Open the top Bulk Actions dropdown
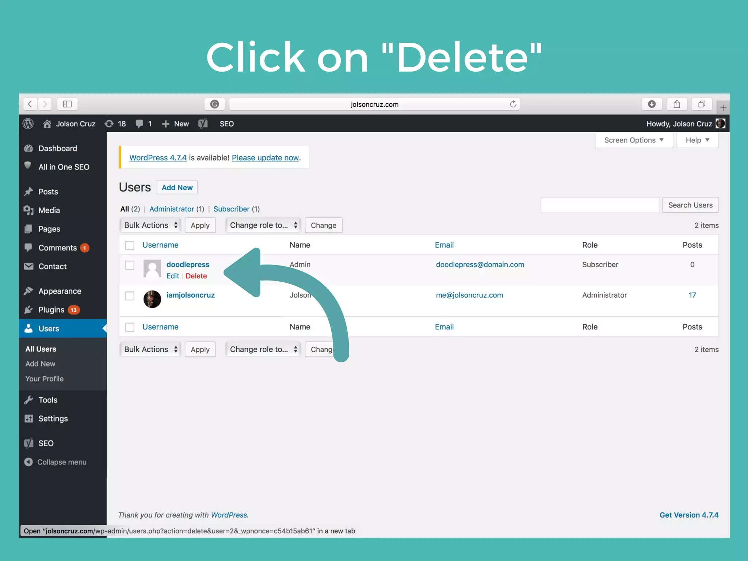This screenshot has height=561, width=748. click(150, 225)
